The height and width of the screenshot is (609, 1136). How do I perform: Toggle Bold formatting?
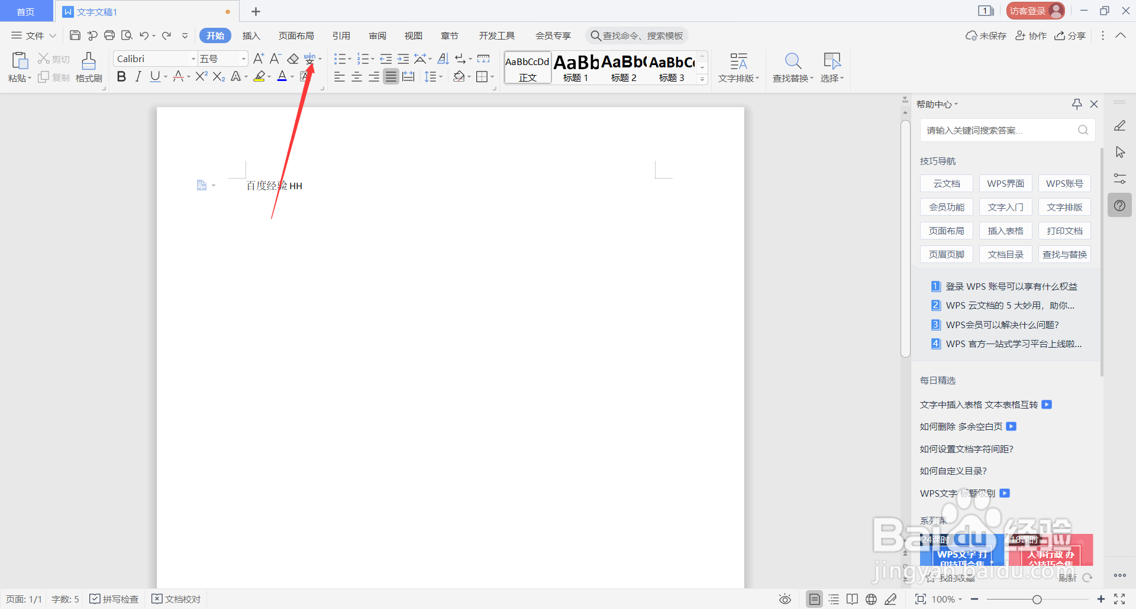click(x=121, y=76)
